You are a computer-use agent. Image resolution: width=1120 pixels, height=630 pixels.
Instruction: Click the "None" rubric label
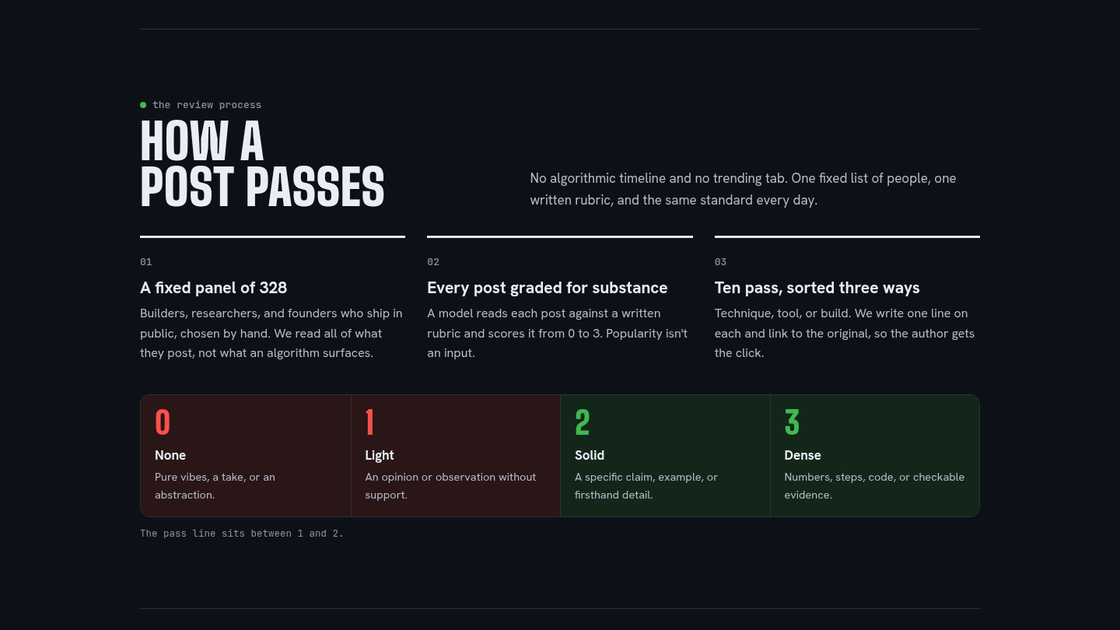pos(170,455)
